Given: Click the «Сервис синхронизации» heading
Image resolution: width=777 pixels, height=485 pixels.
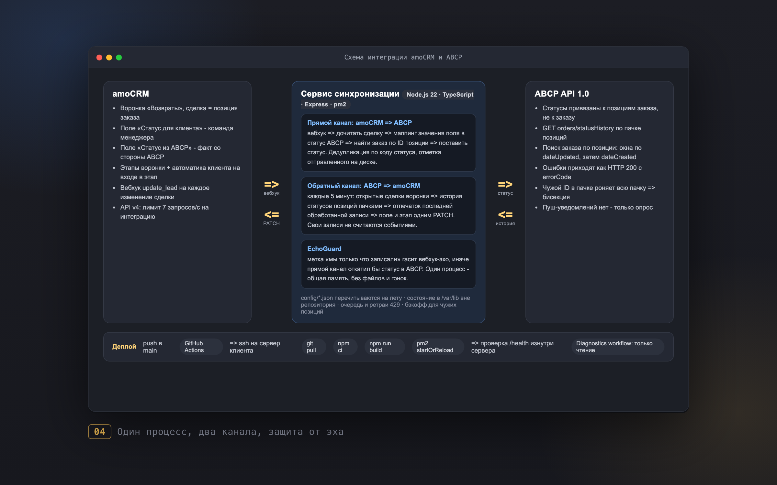Looking at the screenshot, I should (350, 94).
